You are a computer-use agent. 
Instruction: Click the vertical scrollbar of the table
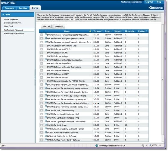[x=163, y=80]
